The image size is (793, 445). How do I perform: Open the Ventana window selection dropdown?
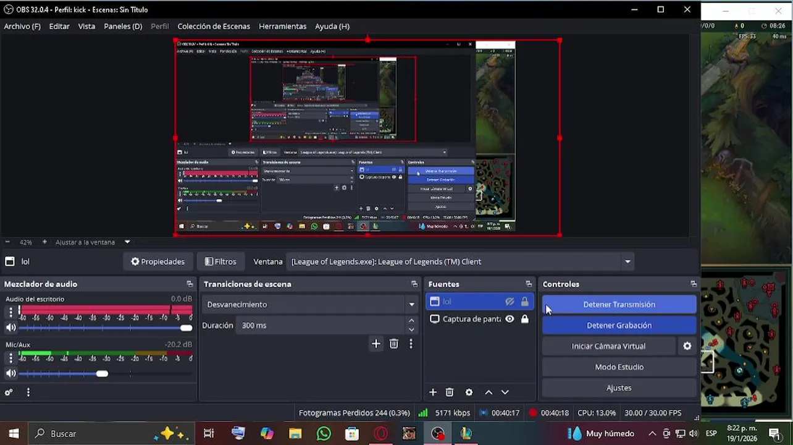(461, 261)
